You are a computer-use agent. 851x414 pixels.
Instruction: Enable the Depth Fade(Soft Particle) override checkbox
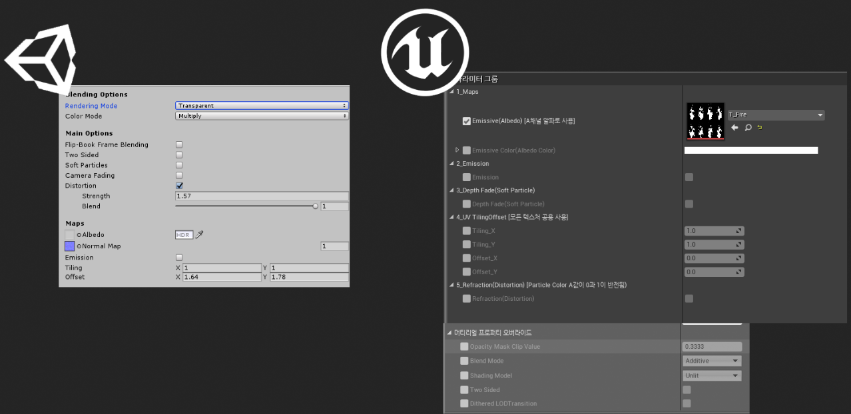pyautogui.click(x=467, y=204)
